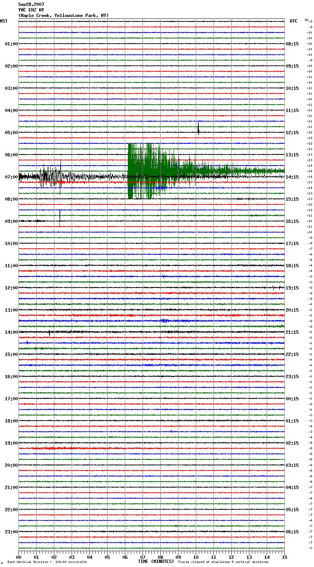Click the "22:00" MST hour label
The width and height of the screenshot is (314, 567).
click(x=11, y=510)
